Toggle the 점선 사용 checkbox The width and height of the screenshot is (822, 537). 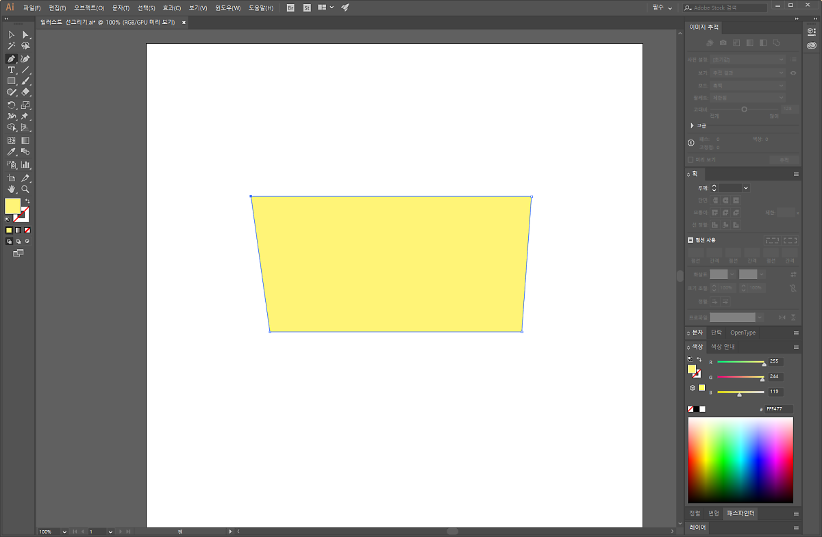pyautogui.click(x=690, y=240)
